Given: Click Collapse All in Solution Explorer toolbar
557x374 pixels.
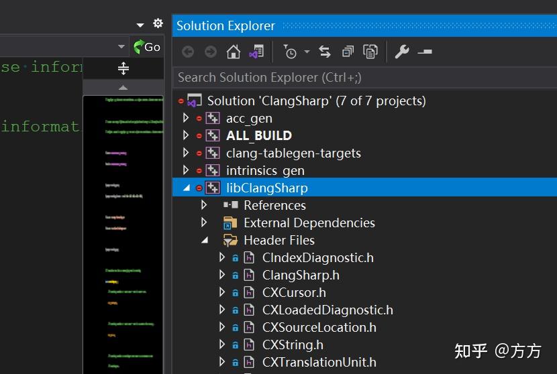Looking at the screenshot, I should pyautogui.click(x=347, y=52).
